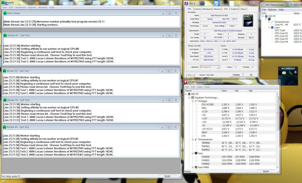Collapse the GIO-PC node in Hardware Monitor

click(x=186, y=94)
